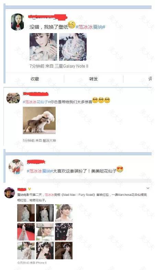This screenshot has height=270, width=155.
Task: Open first wallpaper photo in top post
Action: [x=43, y=47]
